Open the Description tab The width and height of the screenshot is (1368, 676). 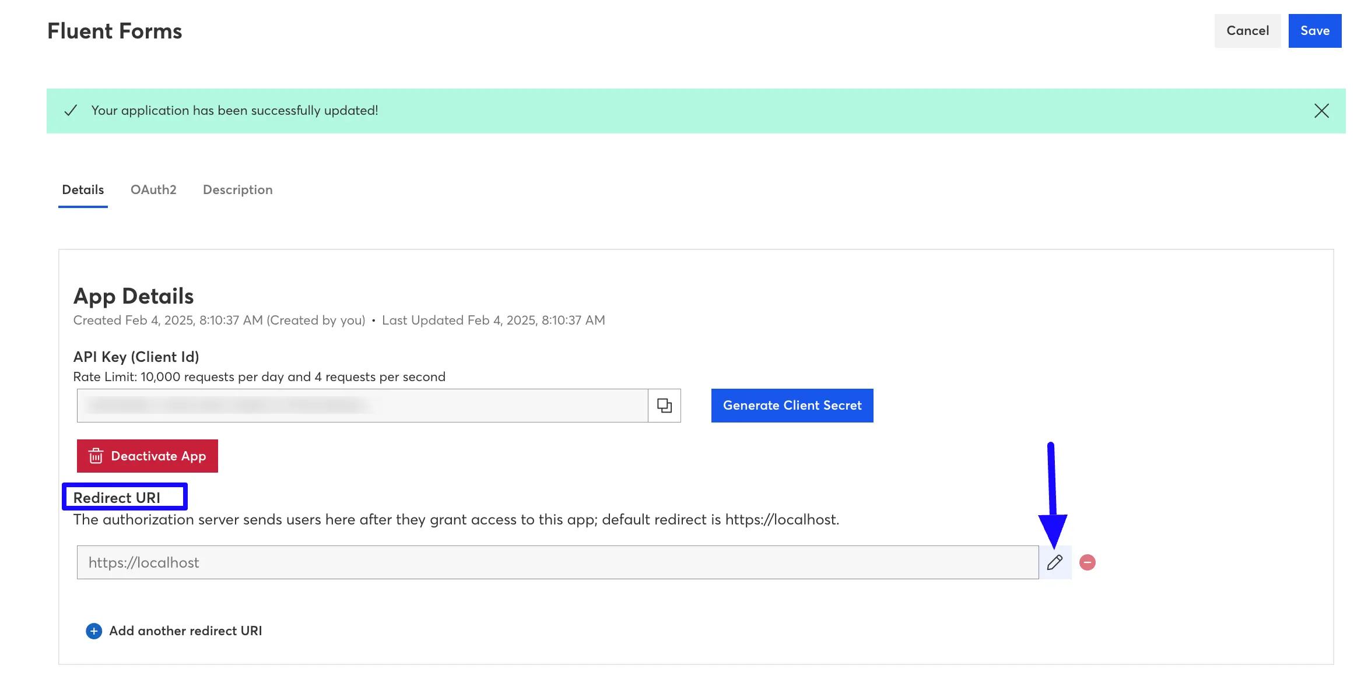(237, 190)
